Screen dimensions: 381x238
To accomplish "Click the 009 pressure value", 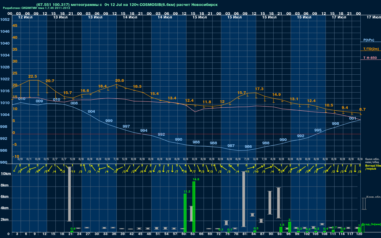I will pos(39,101).
